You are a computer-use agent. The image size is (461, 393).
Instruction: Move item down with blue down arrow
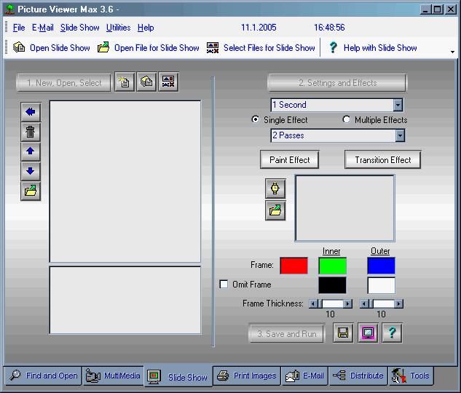[x=31, y=171]
